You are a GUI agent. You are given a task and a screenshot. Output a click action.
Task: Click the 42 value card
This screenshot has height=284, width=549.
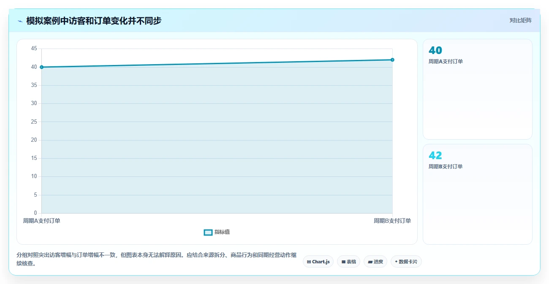pyautogui.click(x=478, y=194)
